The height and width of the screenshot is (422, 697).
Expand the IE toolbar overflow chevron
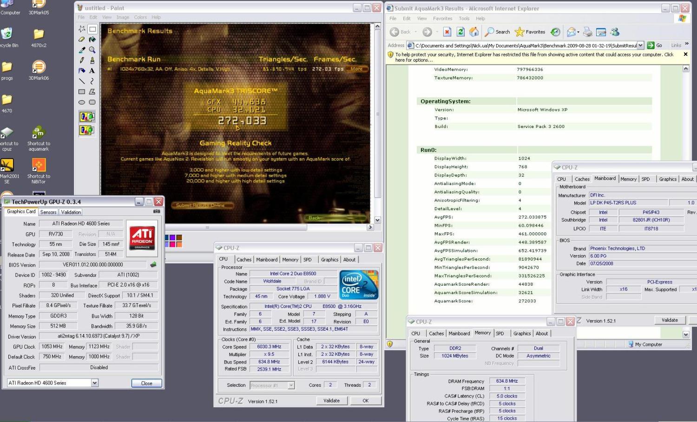pyautogui.click(x=687, y=44)
